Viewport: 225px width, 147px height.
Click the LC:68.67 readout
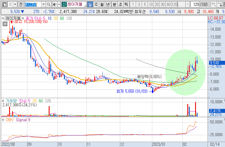[216, 18]
